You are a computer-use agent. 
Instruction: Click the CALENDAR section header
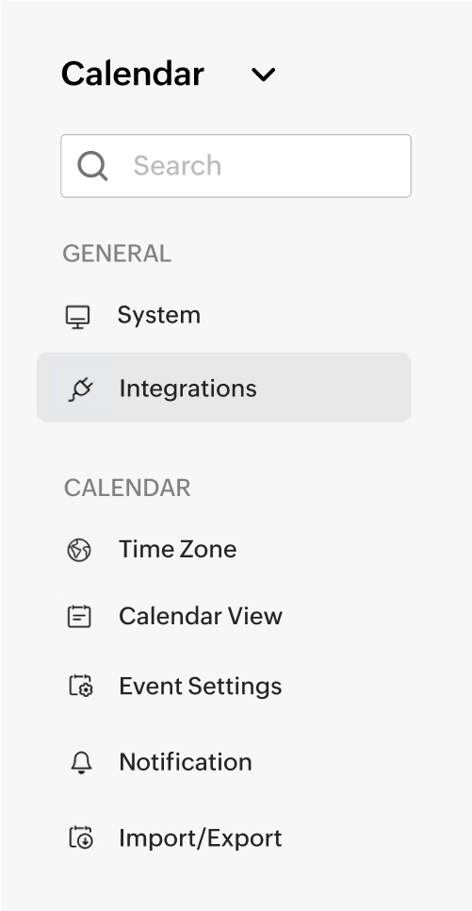tap(127, 489)
